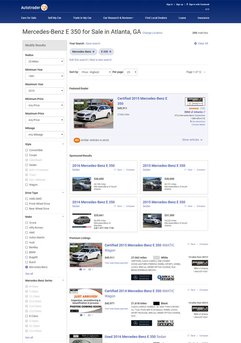Viewport: 241px width, 343px height.
Task: Open Just Arrived photo of 2014 wagon
Action: pyautogui.click(x=86, y=301)
